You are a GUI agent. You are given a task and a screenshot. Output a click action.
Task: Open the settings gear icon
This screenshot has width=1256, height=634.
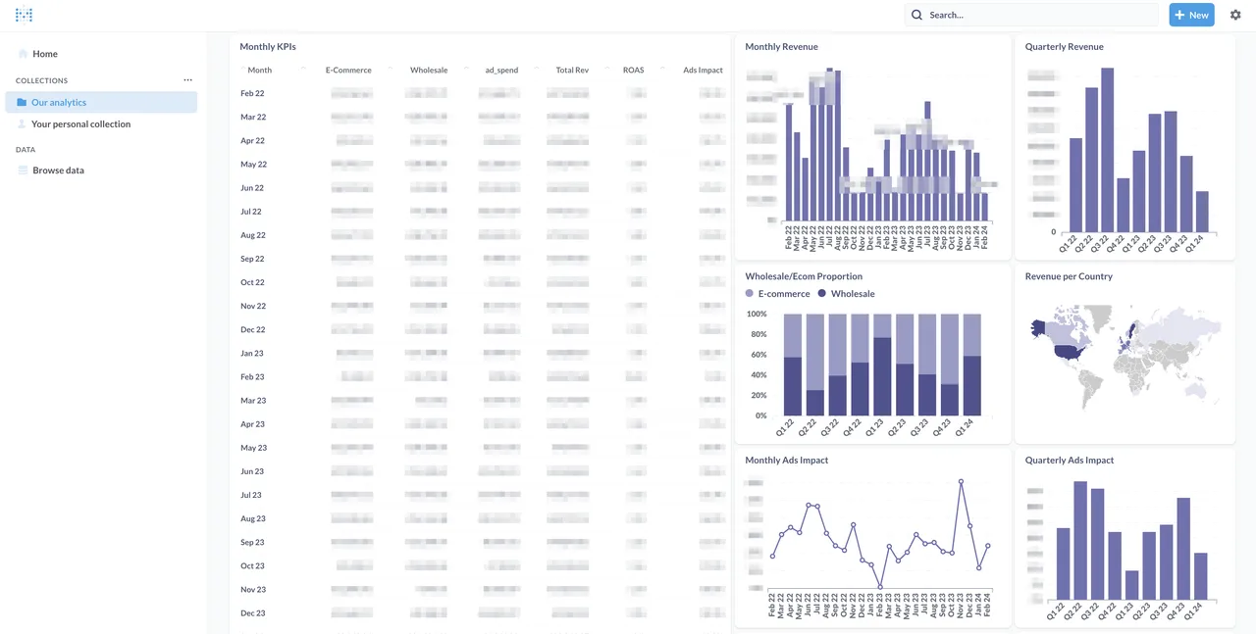pos(1235,15)
